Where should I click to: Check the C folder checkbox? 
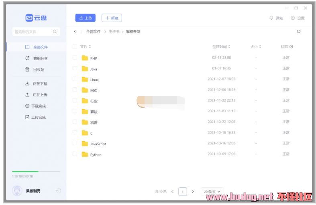point(75,132)
